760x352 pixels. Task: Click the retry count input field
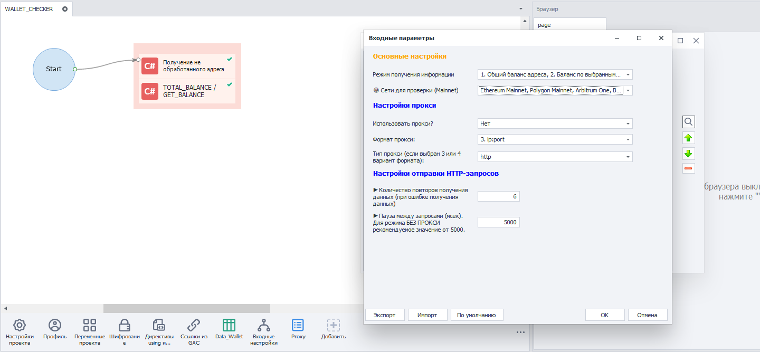coord(498,196)
